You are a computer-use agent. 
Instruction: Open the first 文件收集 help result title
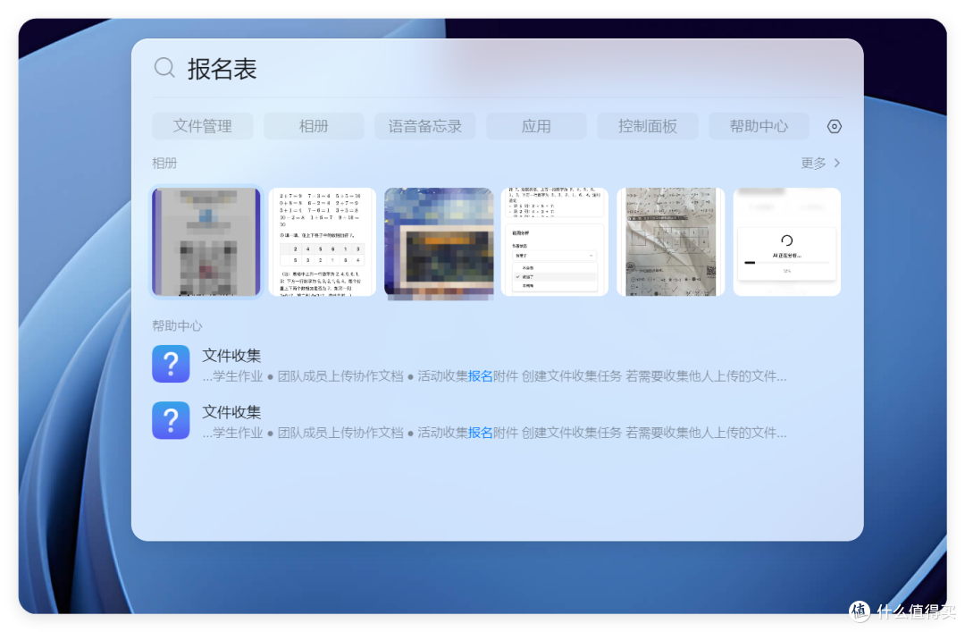point(231,356)
